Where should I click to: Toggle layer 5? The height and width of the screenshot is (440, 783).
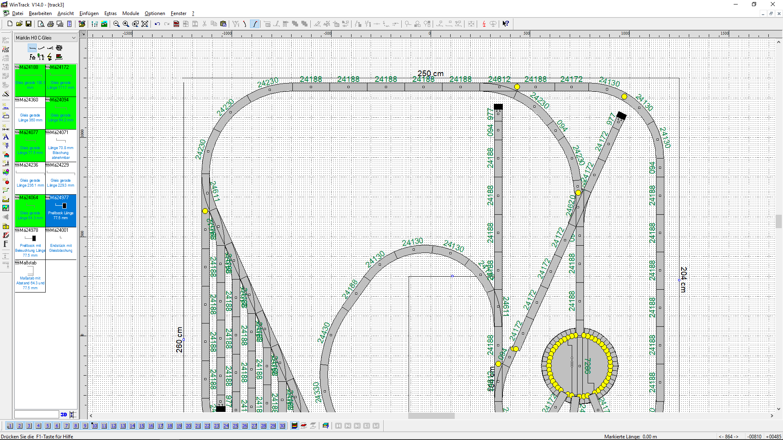click(x=48, y=426)
